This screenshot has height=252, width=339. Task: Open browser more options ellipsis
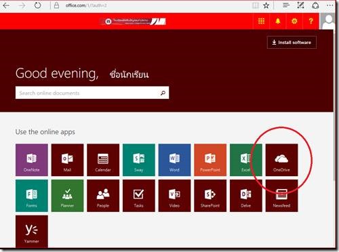[330, 5]
